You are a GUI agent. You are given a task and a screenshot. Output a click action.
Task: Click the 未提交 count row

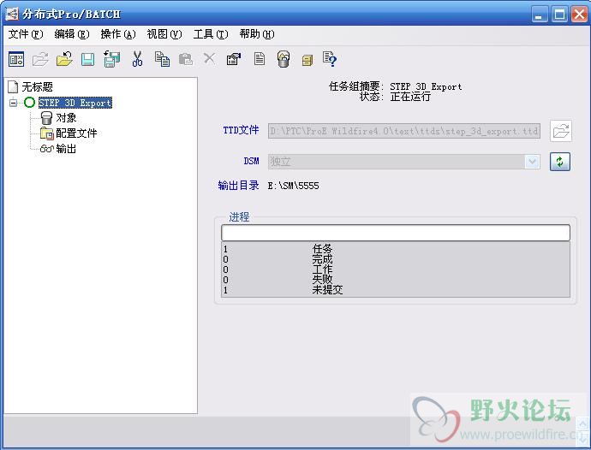(x=396, y=289)
